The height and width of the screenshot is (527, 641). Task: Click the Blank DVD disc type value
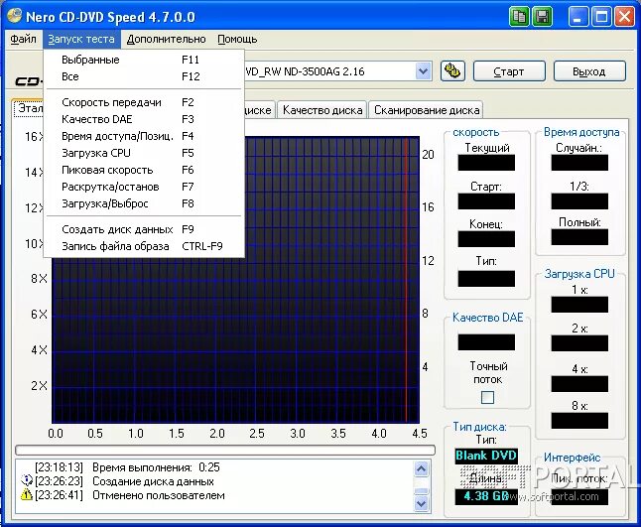(x=486, y=456)
